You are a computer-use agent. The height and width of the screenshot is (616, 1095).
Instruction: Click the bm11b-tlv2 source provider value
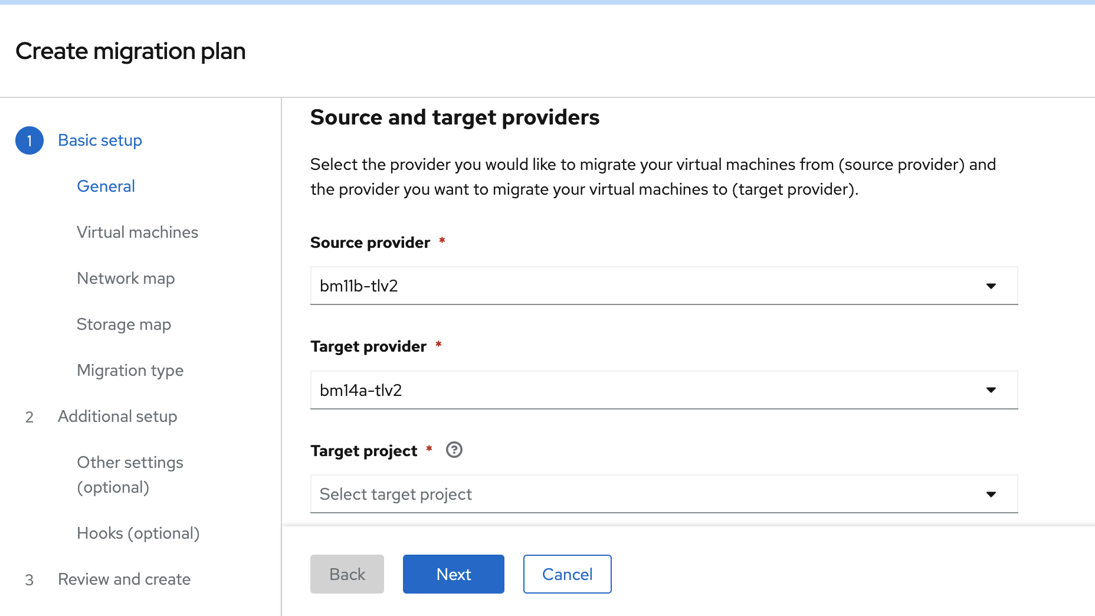click(x=359, y=286)
